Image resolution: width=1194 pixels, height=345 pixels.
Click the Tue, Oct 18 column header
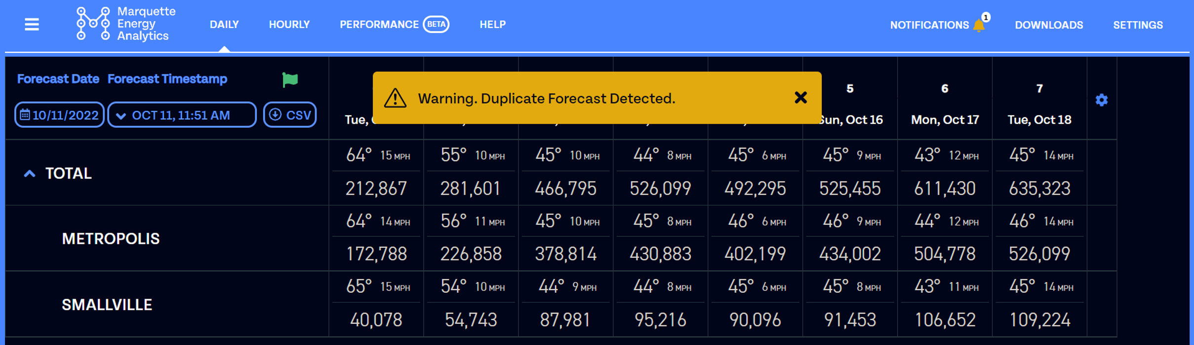coord(1039,120)
